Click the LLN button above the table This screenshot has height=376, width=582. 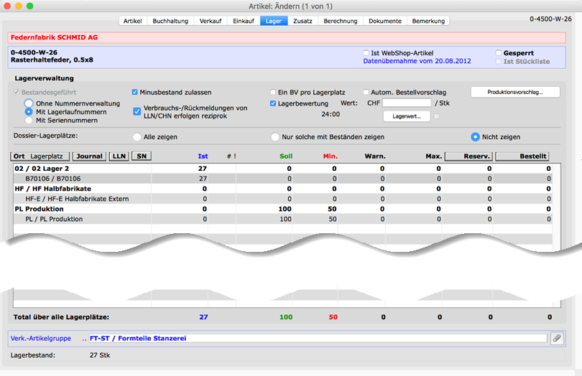(119, 156)
